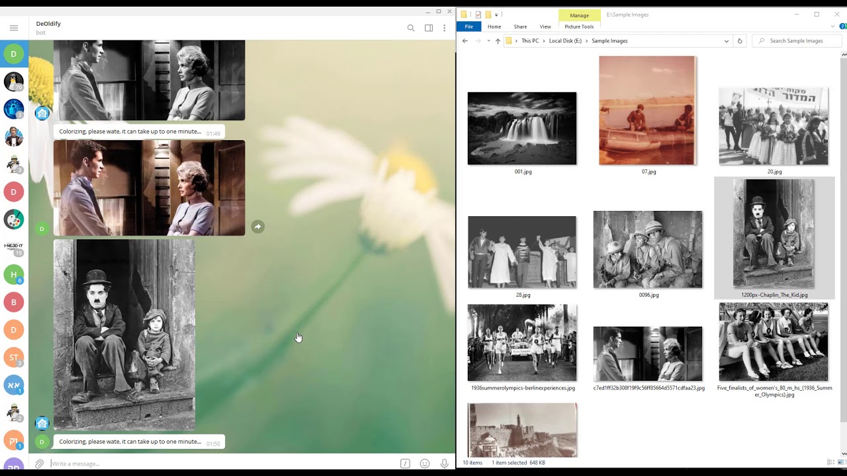Select the Manage contextual tab
The height and width of the screenshot is (476, 847).
click(580, 15)
